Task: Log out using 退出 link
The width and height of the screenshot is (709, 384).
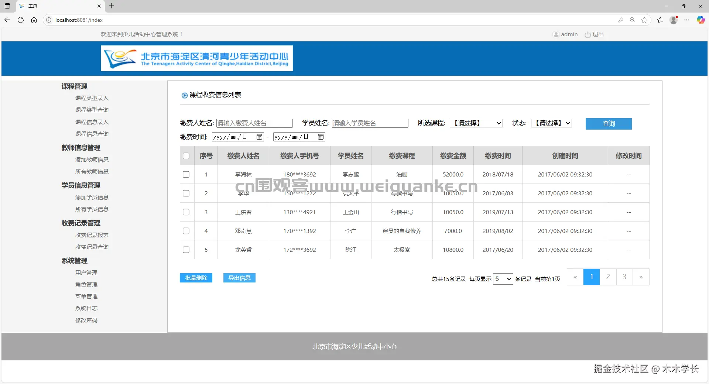Action: pyautogui.click(x=598, y=34)
